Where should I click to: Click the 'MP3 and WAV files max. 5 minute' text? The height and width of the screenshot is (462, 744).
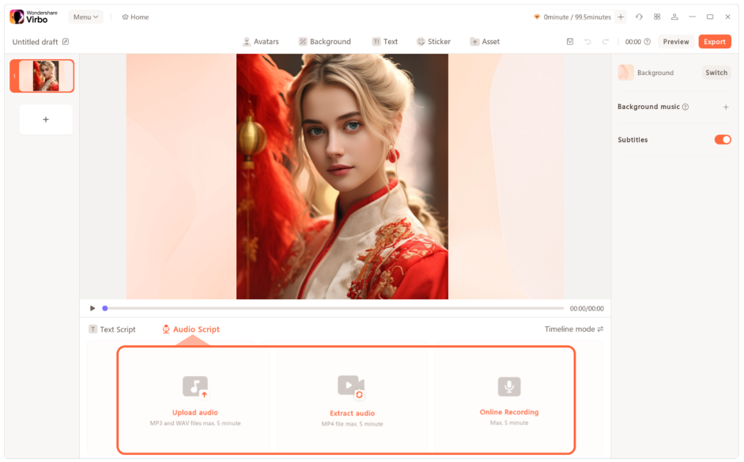[195, 423]
